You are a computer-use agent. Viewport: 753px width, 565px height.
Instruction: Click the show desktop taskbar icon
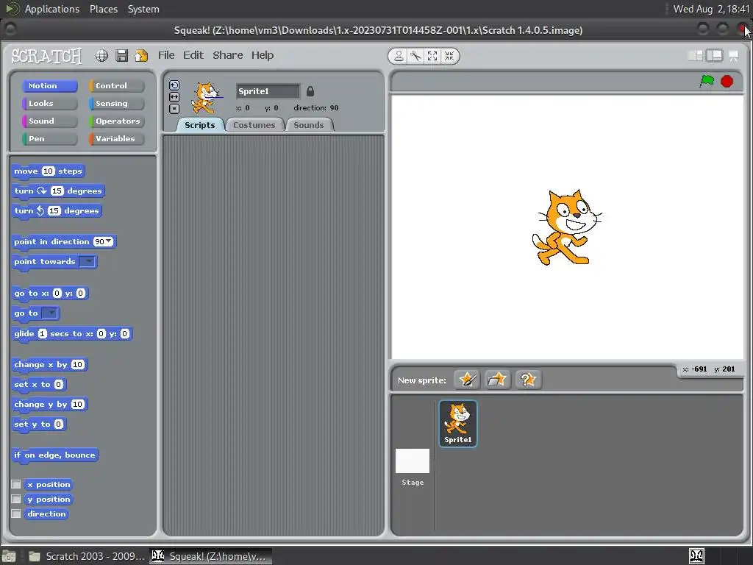tap(9, 556)
